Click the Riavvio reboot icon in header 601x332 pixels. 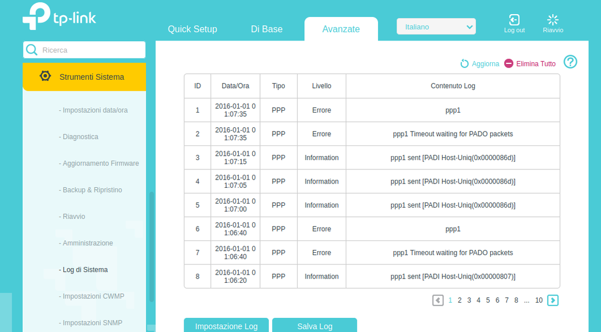tap(552, 20)
